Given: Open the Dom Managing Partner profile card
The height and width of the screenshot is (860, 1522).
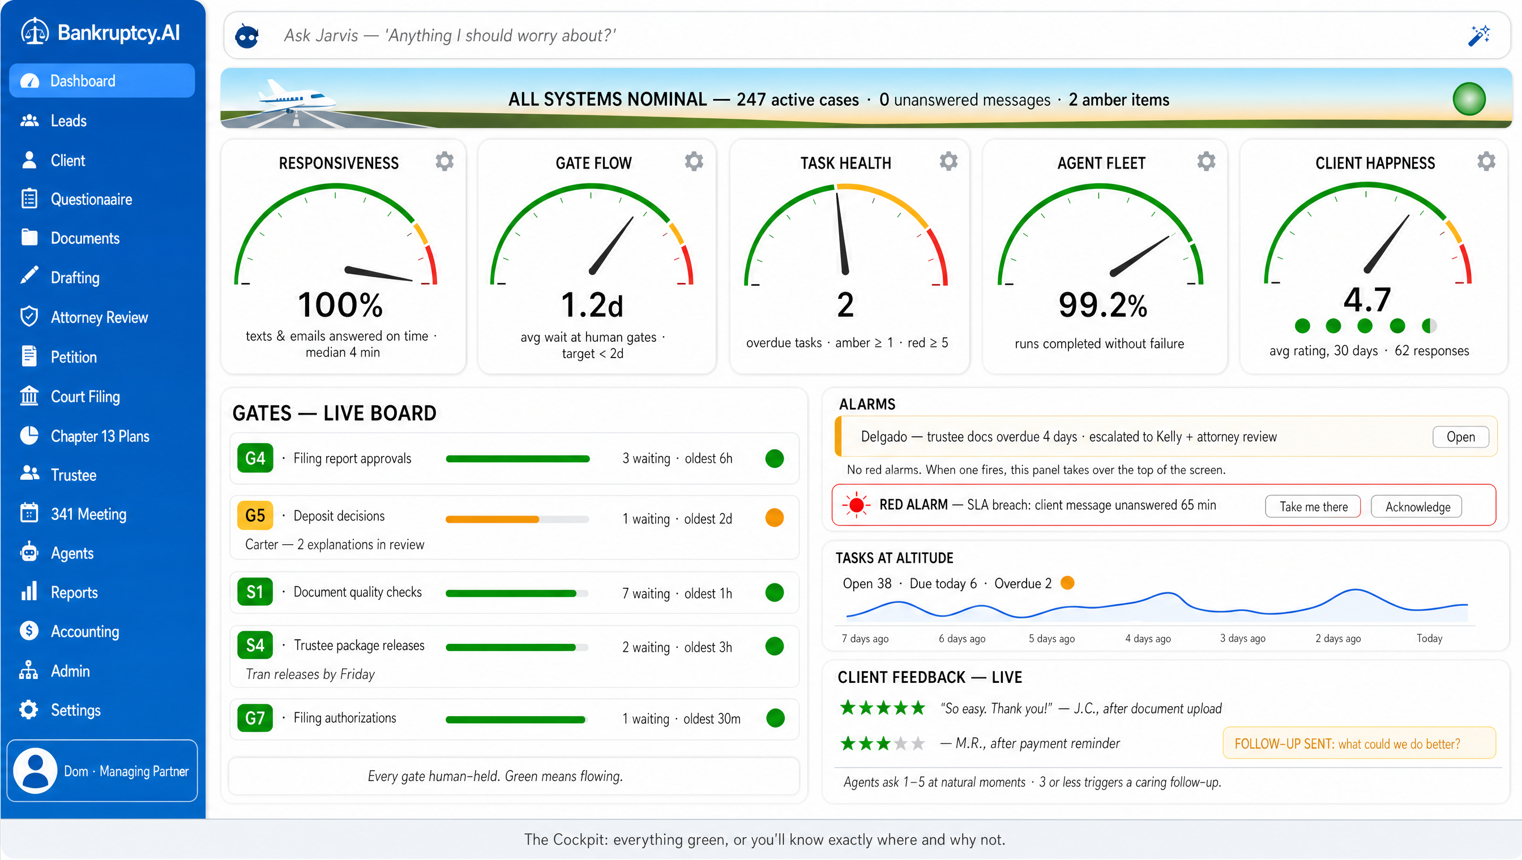Looking at the screenshot, I should tap(102, 770).
